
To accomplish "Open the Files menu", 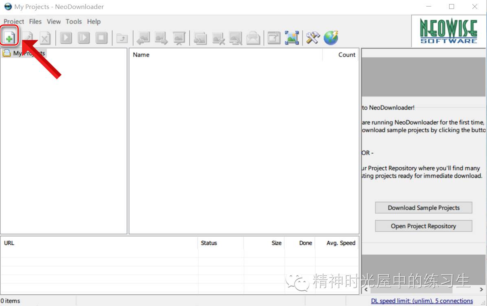I will pos(35,22).
